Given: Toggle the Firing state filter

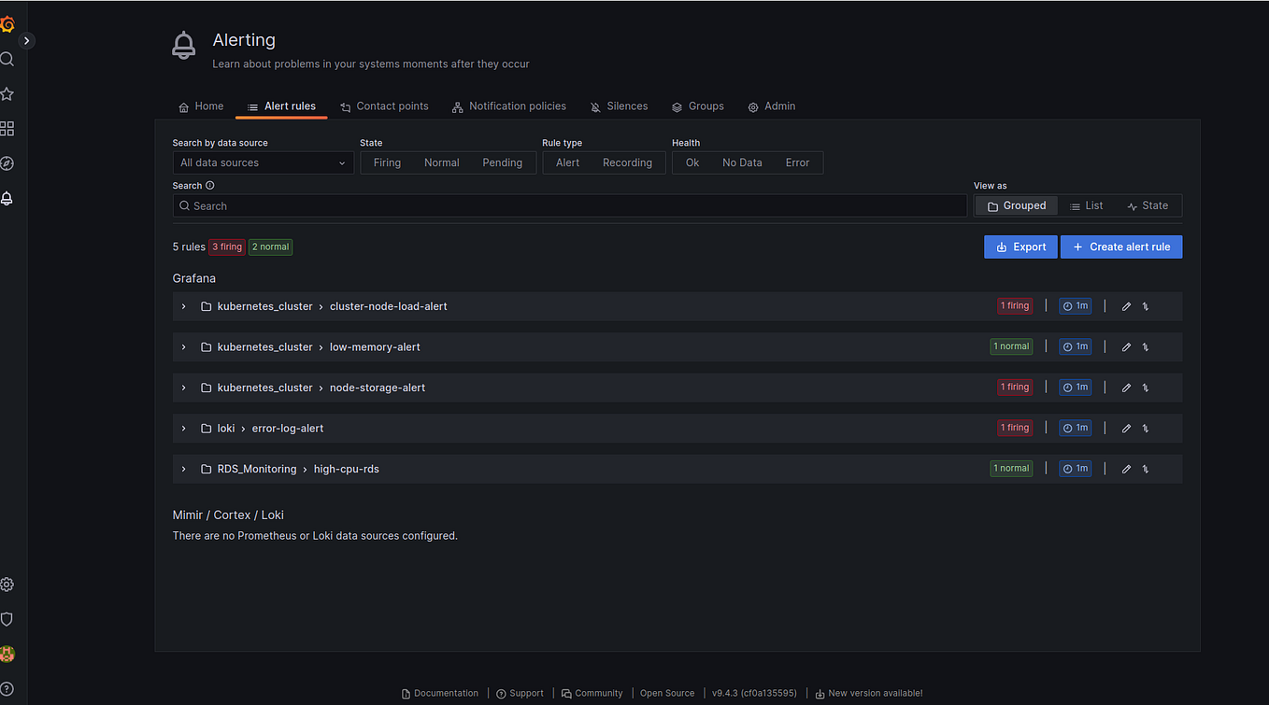Looking at the screenshot, I should coord(387,162).
